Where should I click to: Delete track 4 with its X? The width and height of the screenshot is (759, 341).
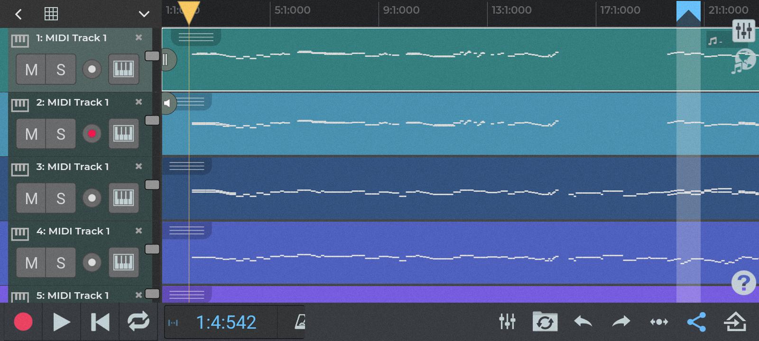(x=139, y=231)
